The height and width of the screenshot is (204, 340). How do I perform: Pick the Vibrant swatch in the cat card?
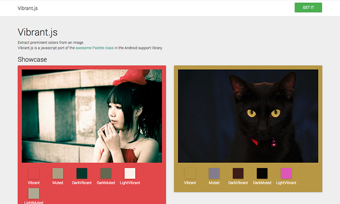[190, 173]
